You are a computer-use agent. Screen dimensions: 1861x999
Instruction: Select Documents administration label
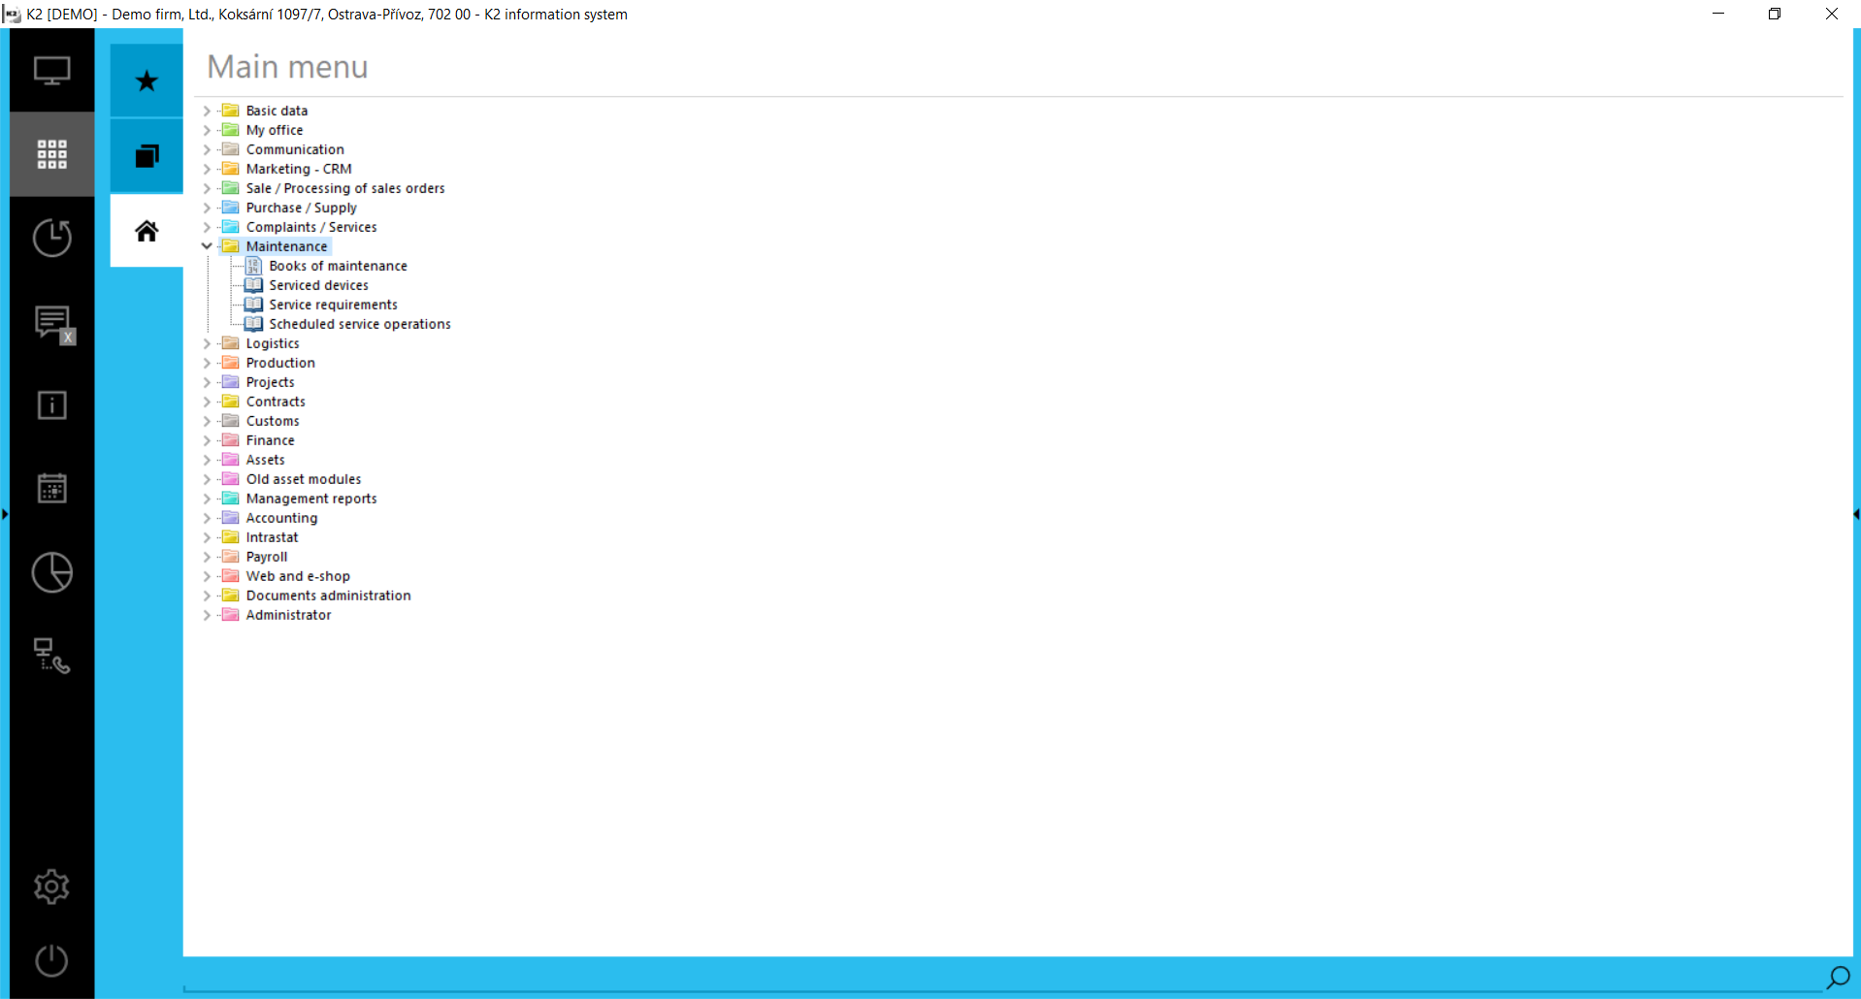(x=328, y=596)
